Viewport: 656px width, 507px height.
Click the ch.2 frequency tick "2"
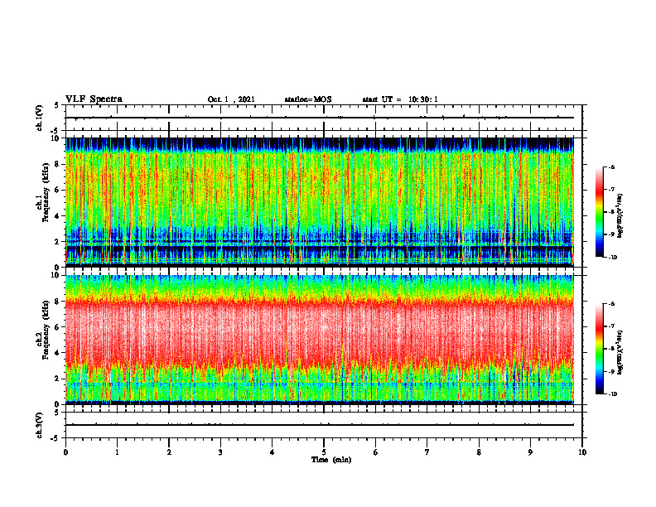57,379
